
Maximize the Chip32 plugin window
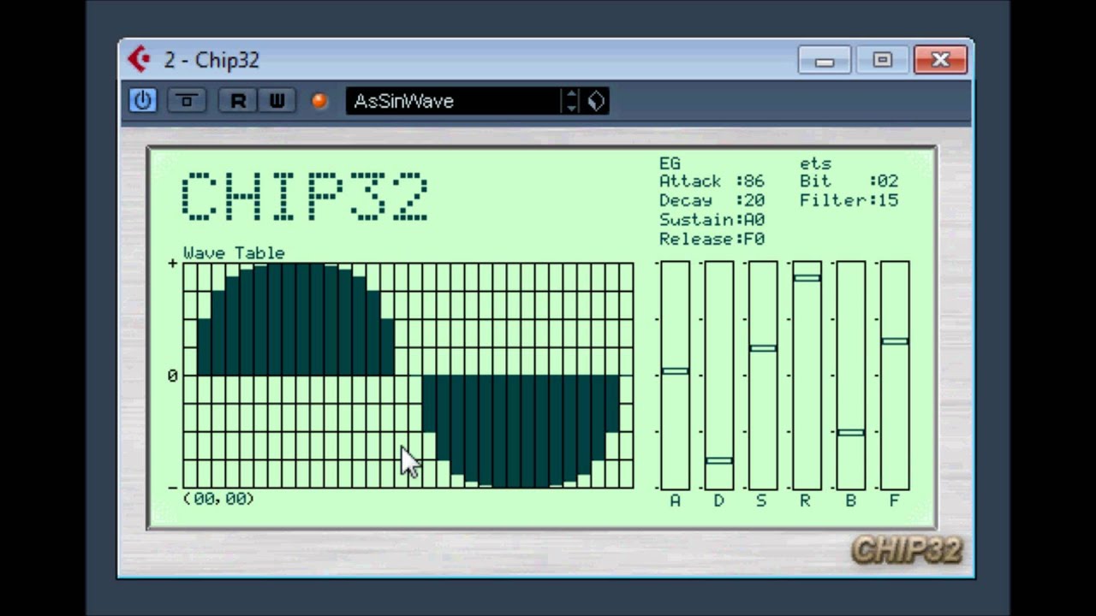click(x=882, y=60)
